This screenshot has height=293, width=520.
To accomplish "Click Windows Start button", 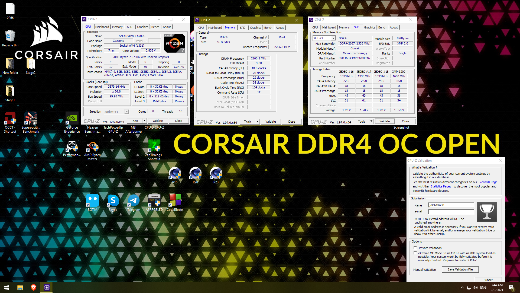I will click(x=6, y=288).
